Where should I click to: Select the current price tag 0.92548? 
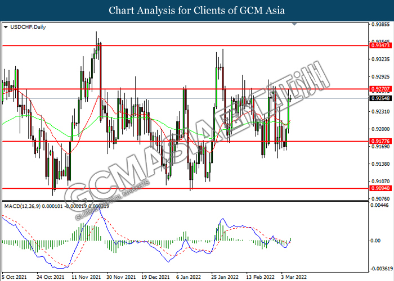coord(380,98)
